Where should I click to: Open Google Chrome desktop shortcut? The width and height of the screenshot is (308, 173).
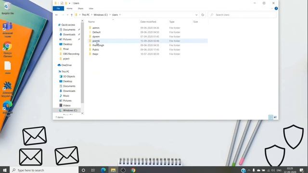[8, 49]
